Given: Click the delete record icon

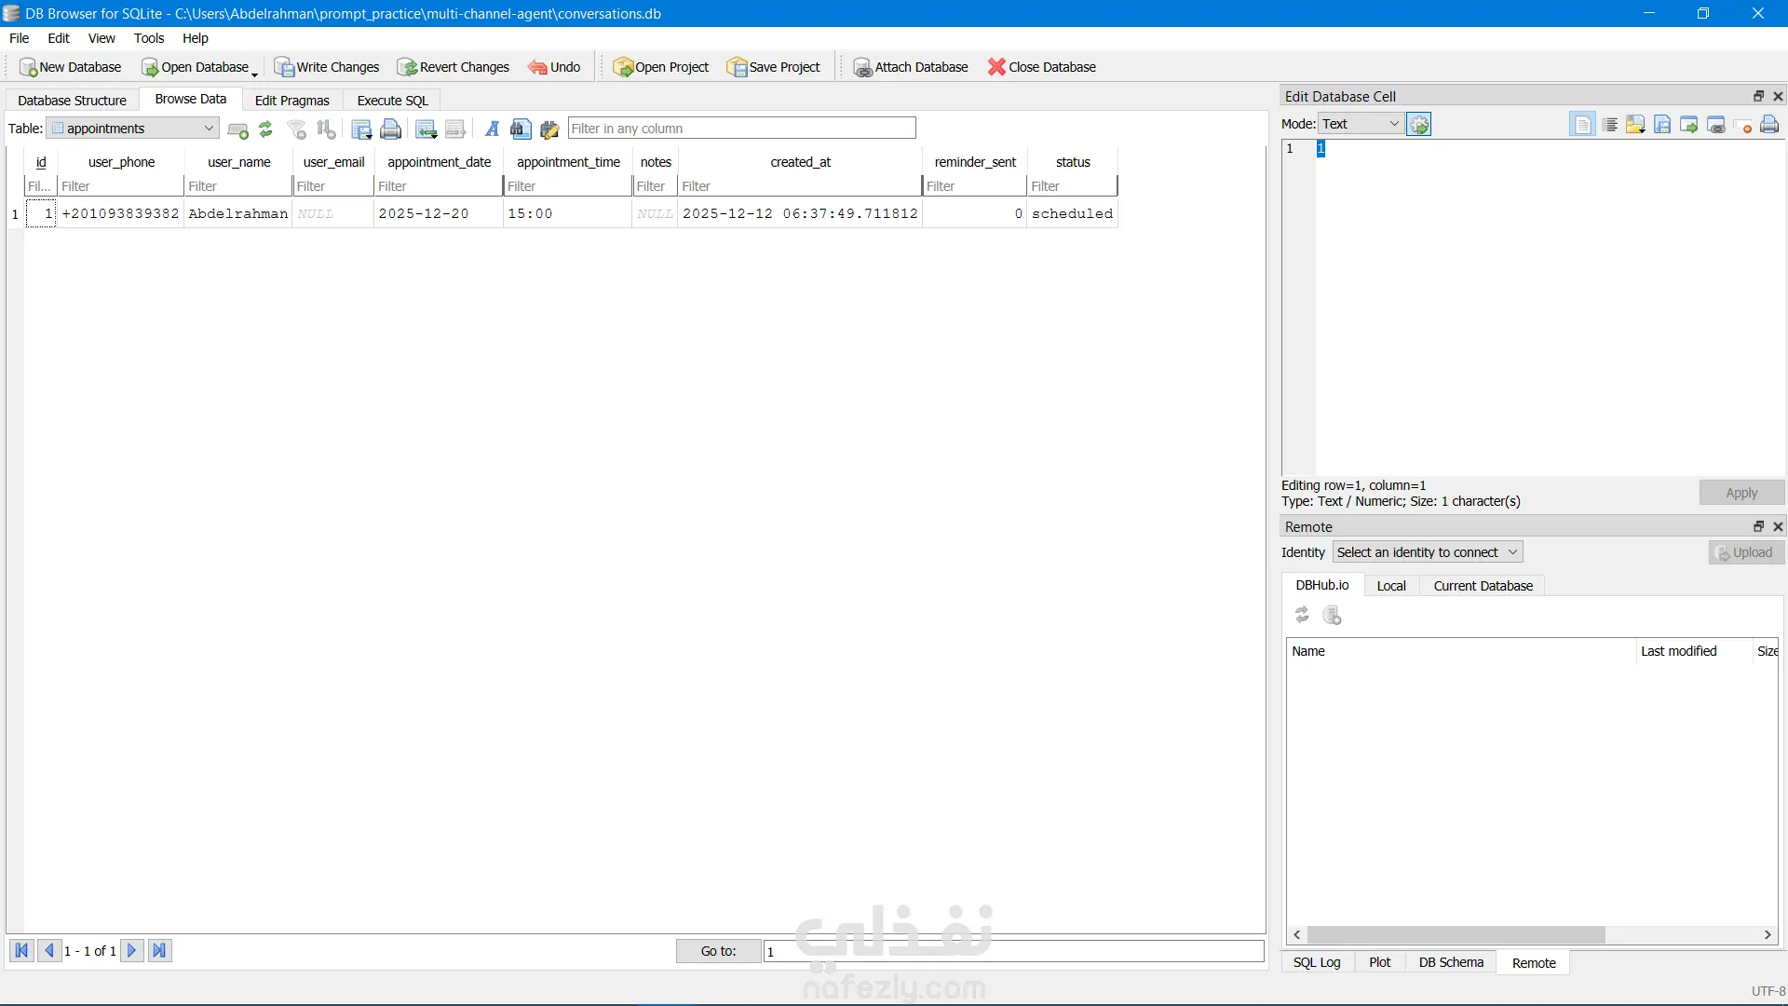Looking at the screenshot, I should pyautogui.click(x=455, y=129).
